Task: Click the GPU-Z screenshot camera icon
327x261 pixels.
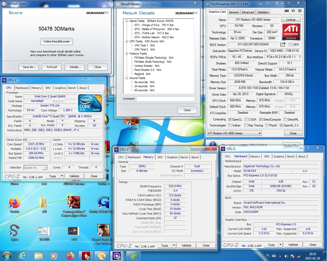Action: [287, 11]
